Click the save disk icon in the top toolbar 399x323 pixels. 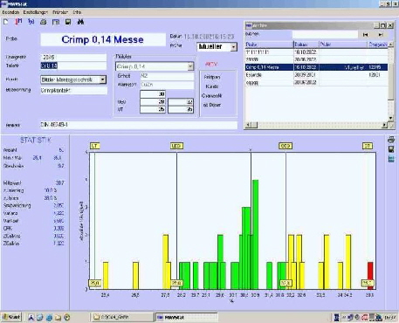click(68, 22)
